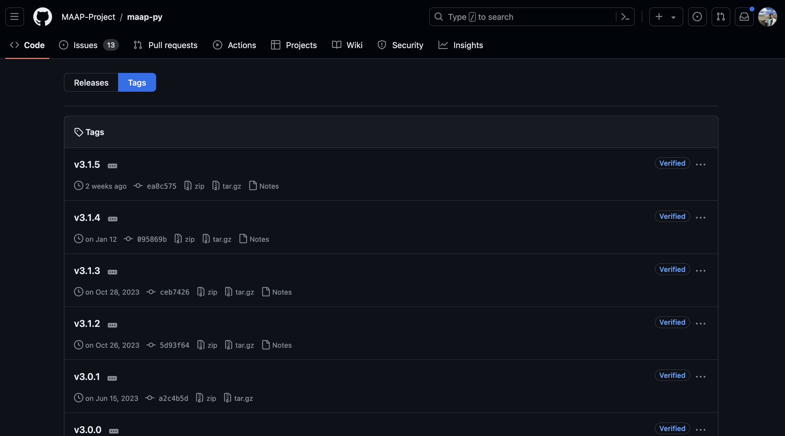The image size is (785, 436).
Task: Open the three-dot actions menu for v3.1.3
Action: click(700, 270)
